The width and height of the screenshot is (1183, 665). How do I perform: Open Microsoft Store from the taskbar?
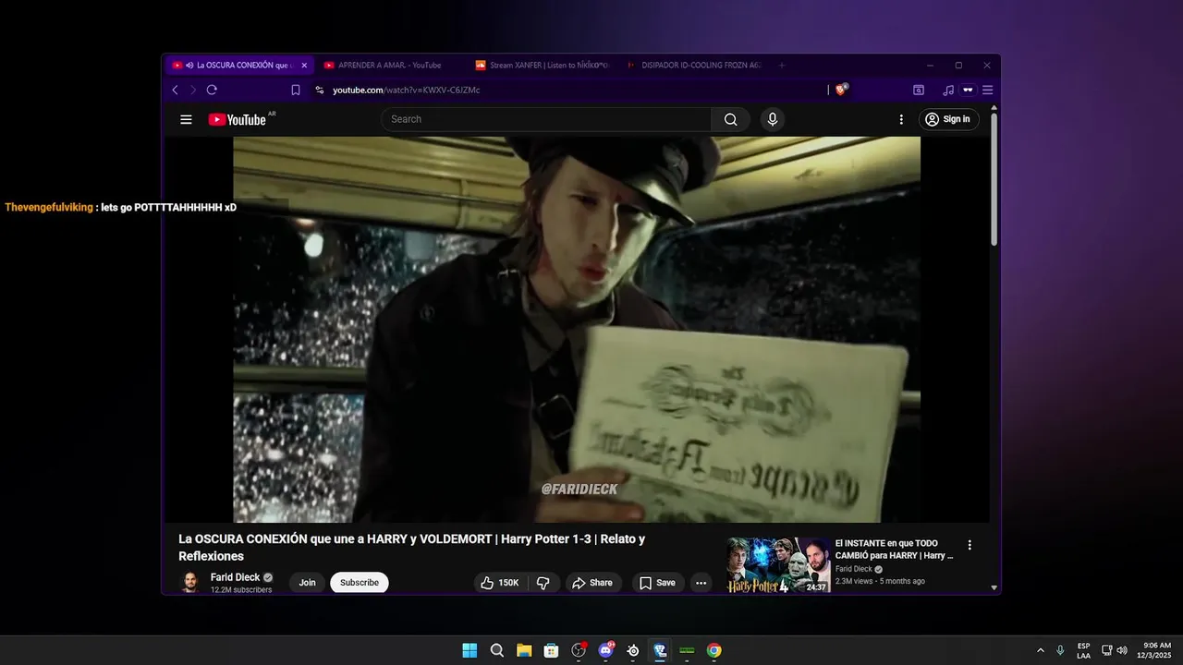coord(551,650)
